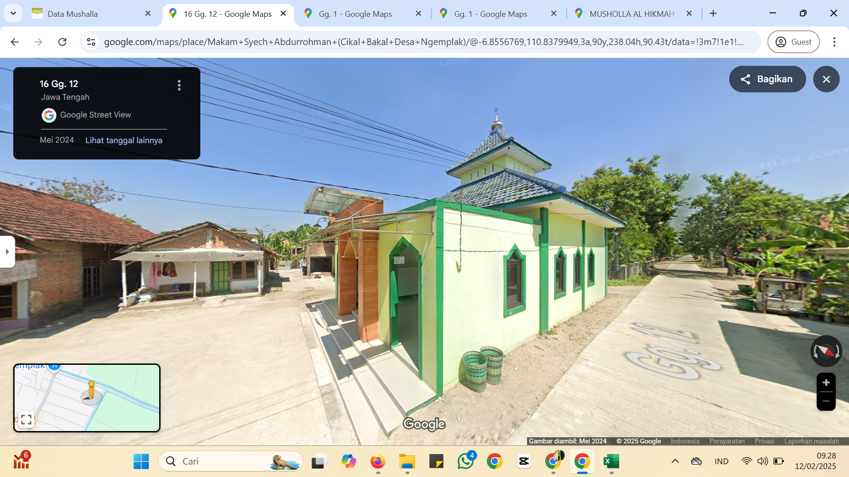Open the Persyaratan terms link
The image size is (849, 477).
(x=727, y=441)
